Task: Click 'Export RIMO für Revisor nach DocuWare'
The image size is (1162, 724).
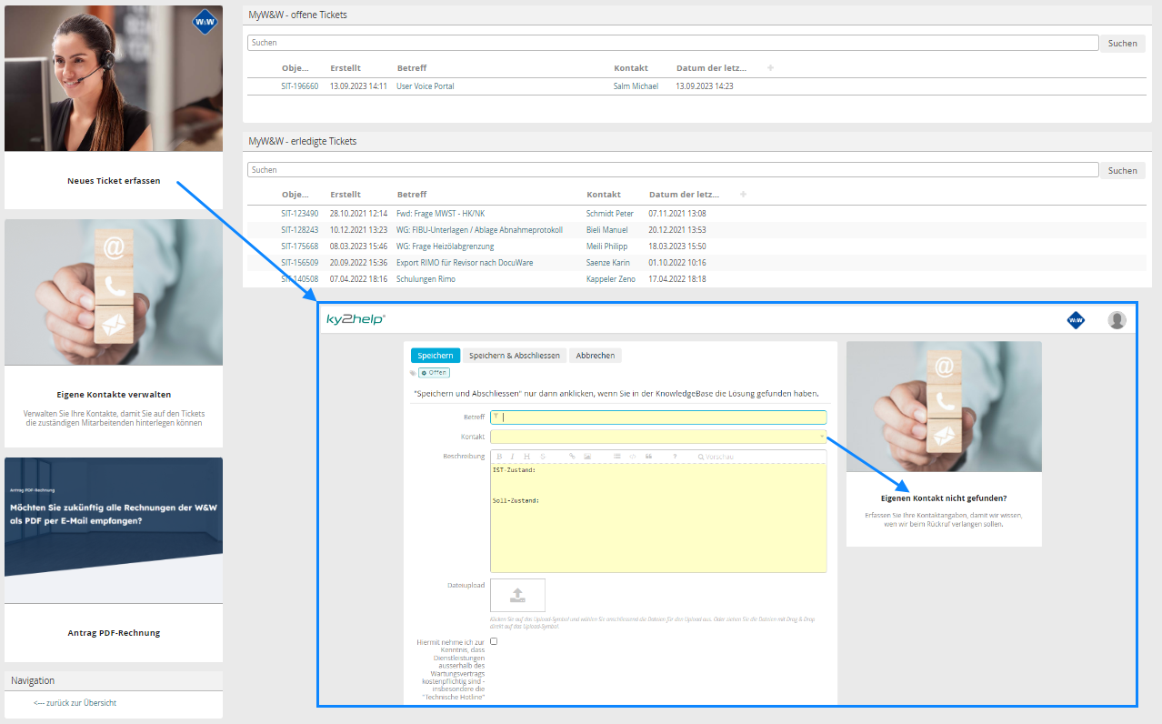Action: [465, 263]
